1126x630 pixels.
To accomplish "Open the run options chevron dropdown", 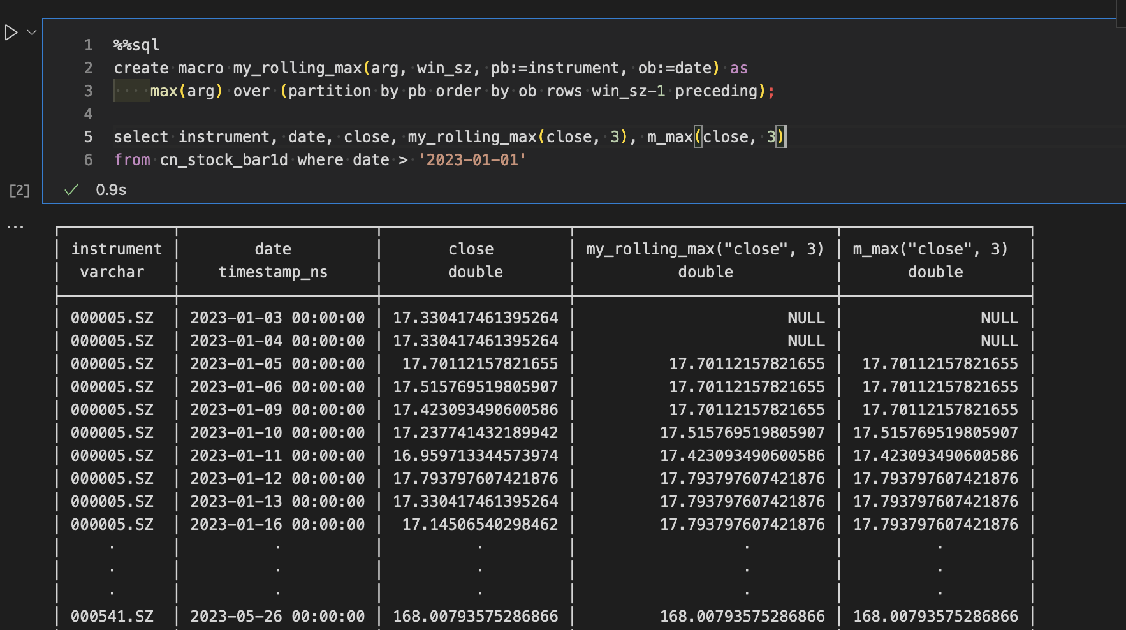I will point(32,33).
